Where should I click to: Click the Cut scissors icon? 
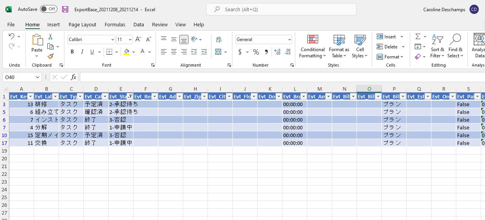(50, 37)
